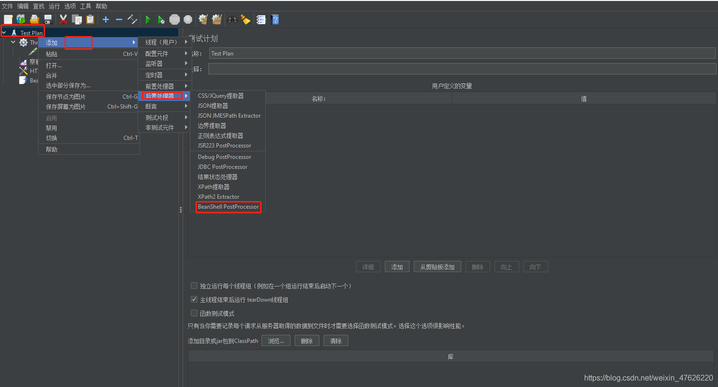718x387 pixels.
Task: Open the Function Helper list icon
Action: tap(261, 19)
